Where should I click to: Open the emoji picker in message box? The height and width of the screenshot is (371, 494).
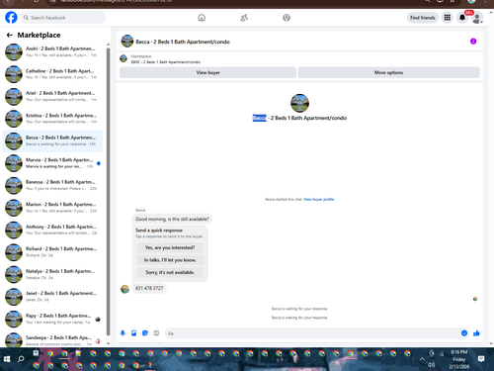tap(464, 333)
